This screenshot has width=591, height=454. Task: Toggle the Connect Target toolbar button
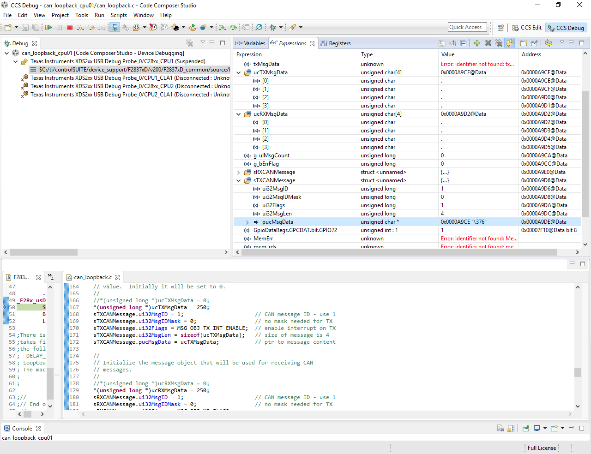pos(115,28)
